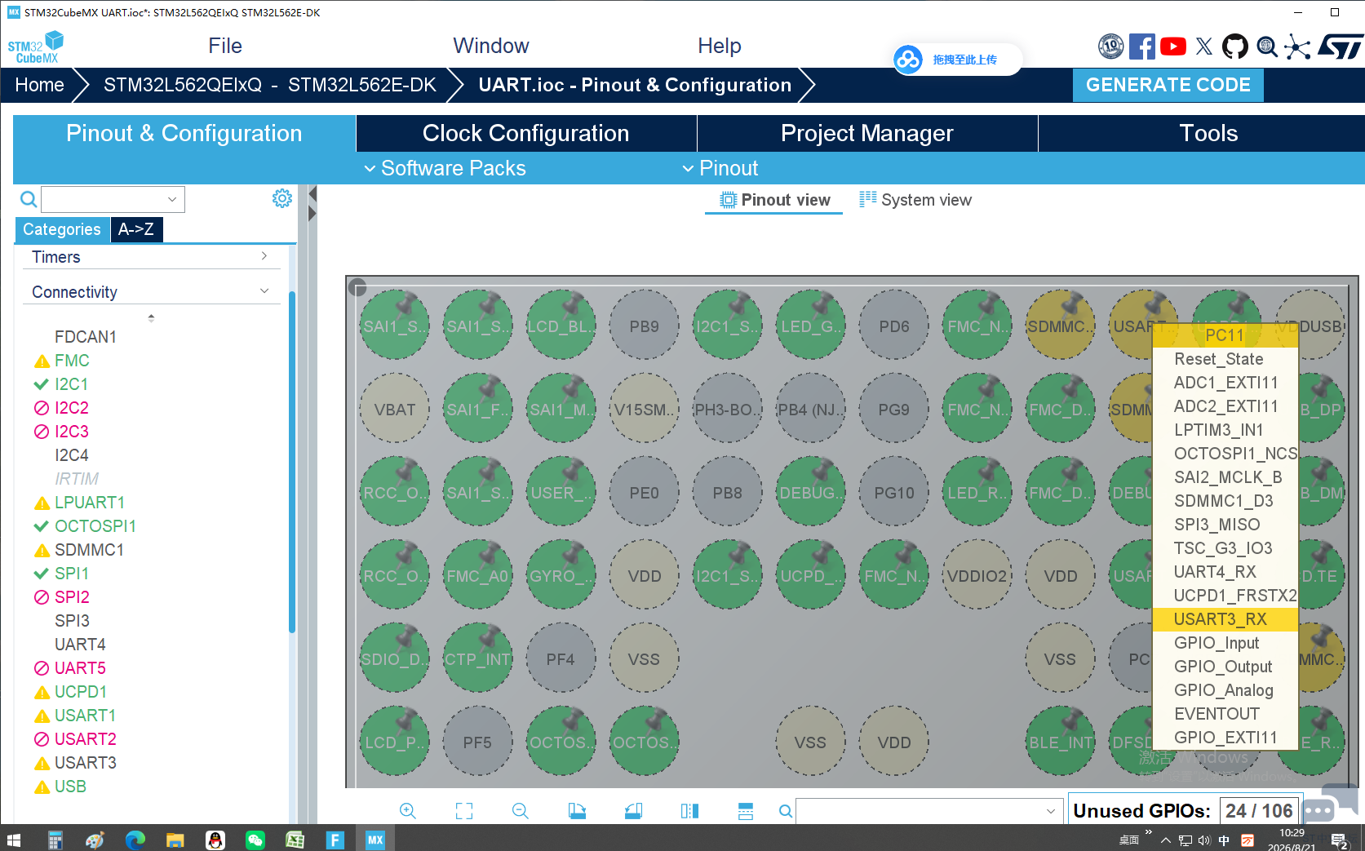Rotate the chip view clockwise

point(577,810)
